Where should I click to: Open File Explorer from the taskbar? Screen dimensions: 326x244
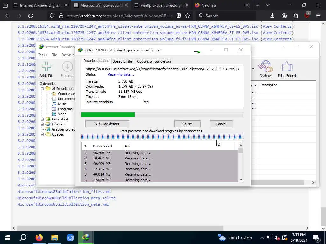tap(55, 238)
